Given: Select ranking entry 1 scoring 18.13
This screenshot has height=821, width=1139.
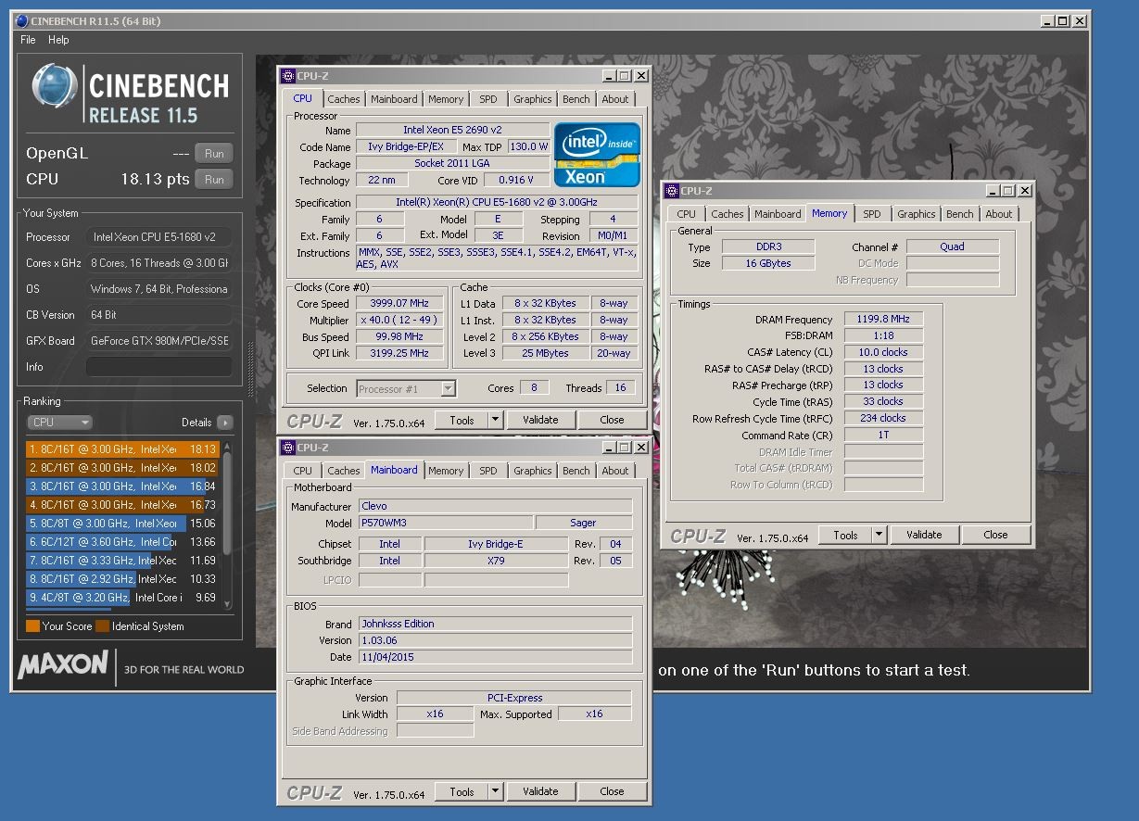Looking at the screenshot, I should (x=122, y=449).
